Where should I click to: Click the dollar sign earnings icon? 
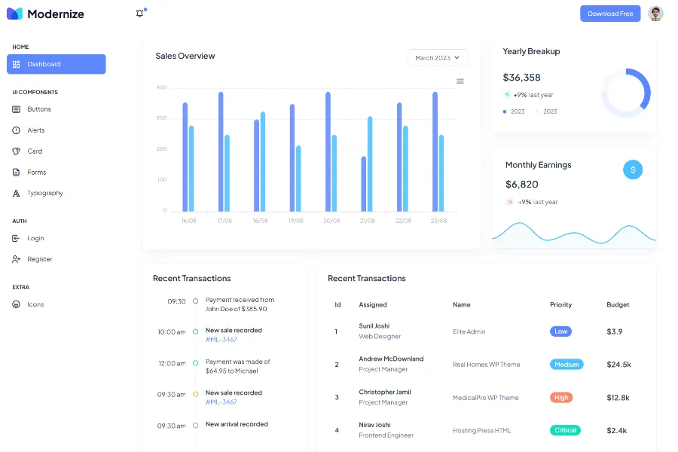(633, 169)
